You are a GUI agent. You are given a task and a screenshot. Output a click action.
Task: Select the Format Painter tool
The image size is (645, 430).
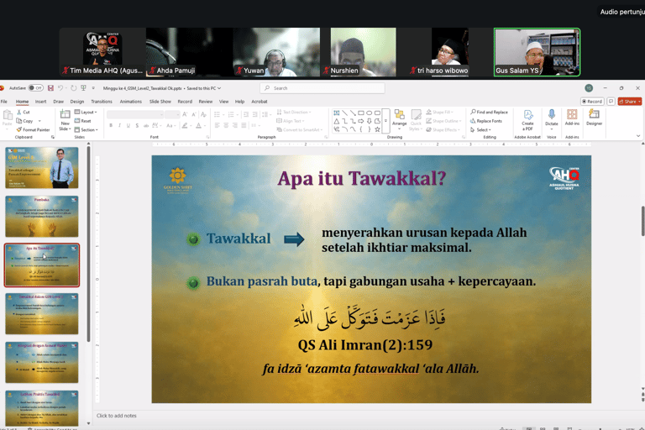pos(33,129)
